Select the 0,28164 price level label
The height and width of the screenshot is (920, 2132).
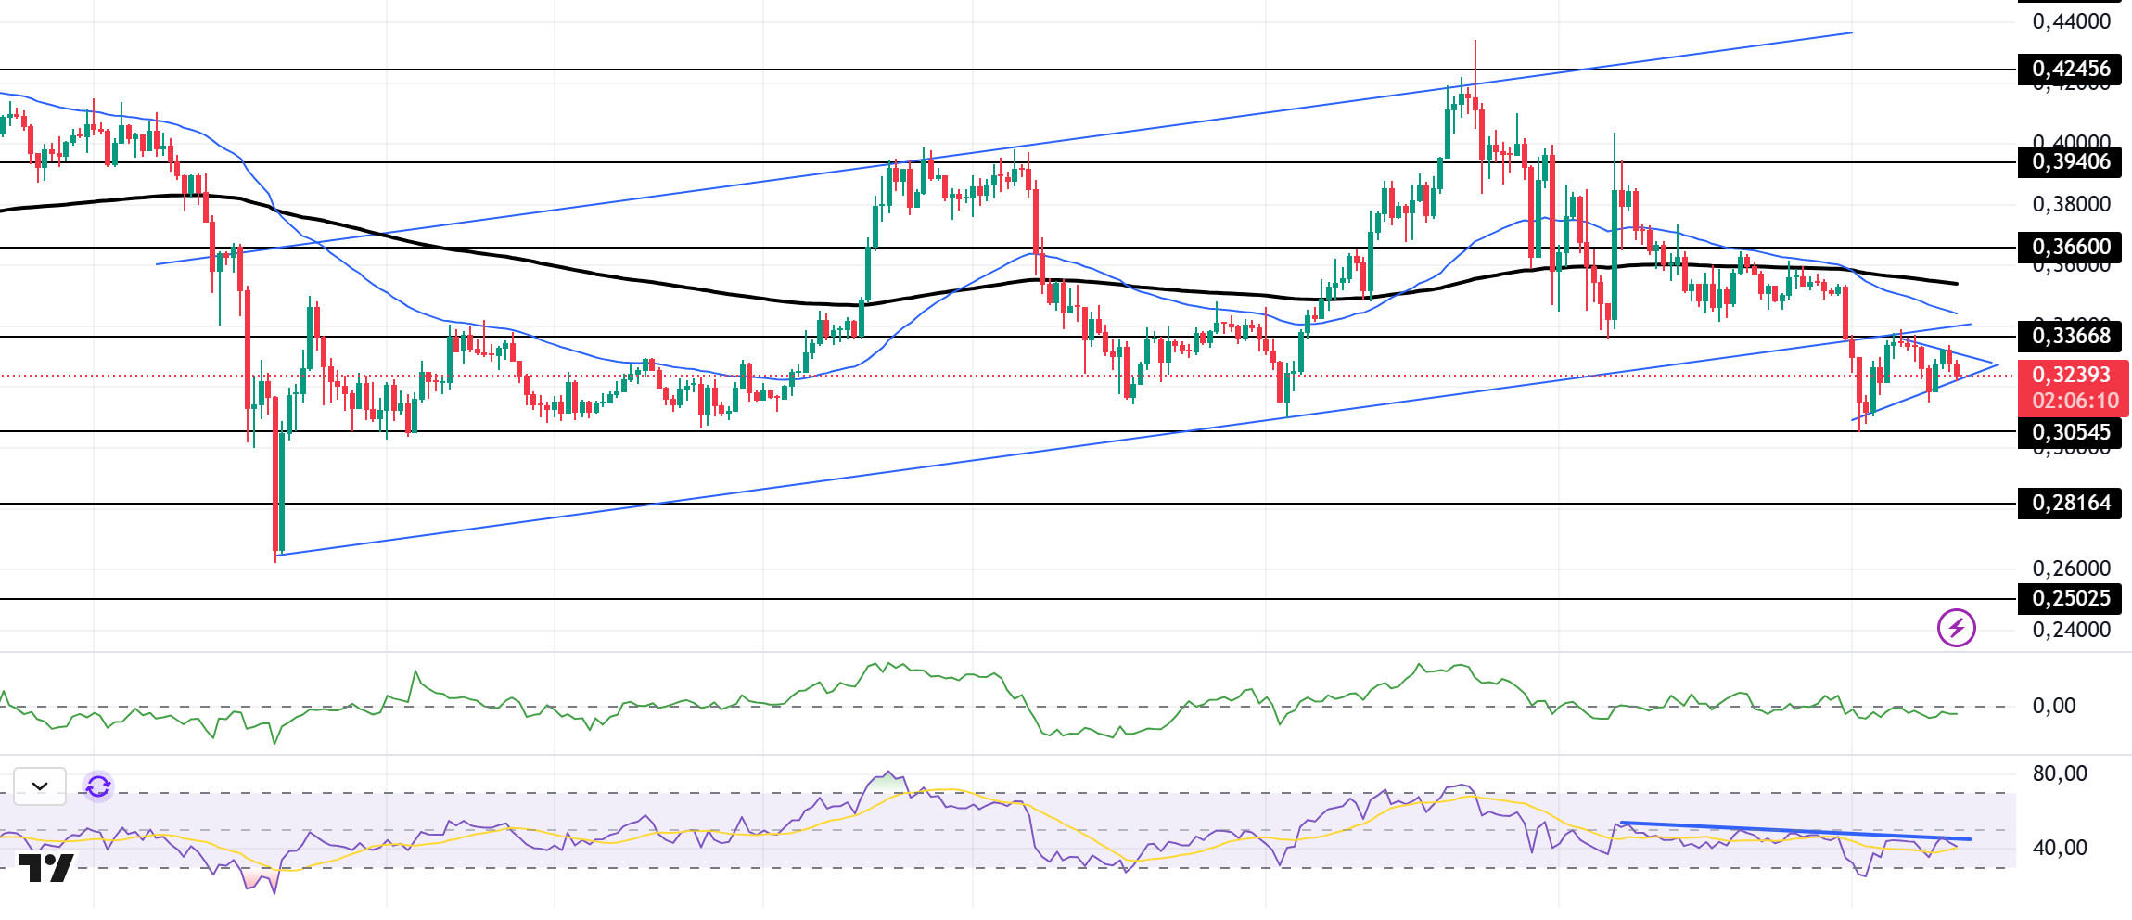pyautogui.click(x=2070, y=503)
